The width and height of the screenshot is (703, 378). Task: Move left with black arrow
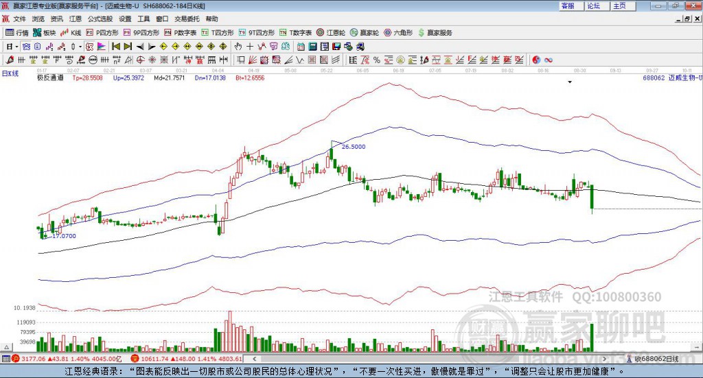[x=140, y=47]
